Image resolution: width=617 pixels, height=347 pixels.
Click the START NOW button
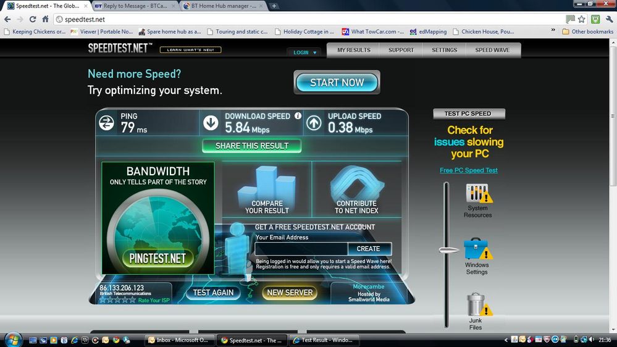click(x=337, y=83)
